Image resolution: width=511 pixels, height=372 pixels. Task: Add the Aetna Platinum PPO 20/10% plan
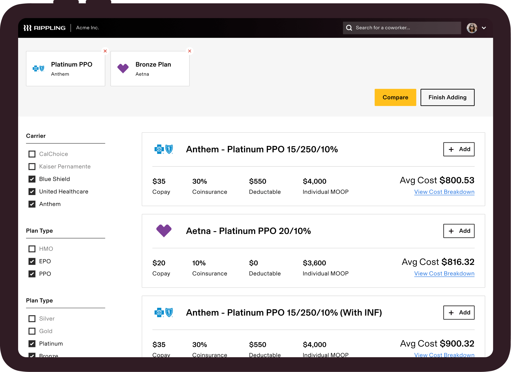(459, 231)
